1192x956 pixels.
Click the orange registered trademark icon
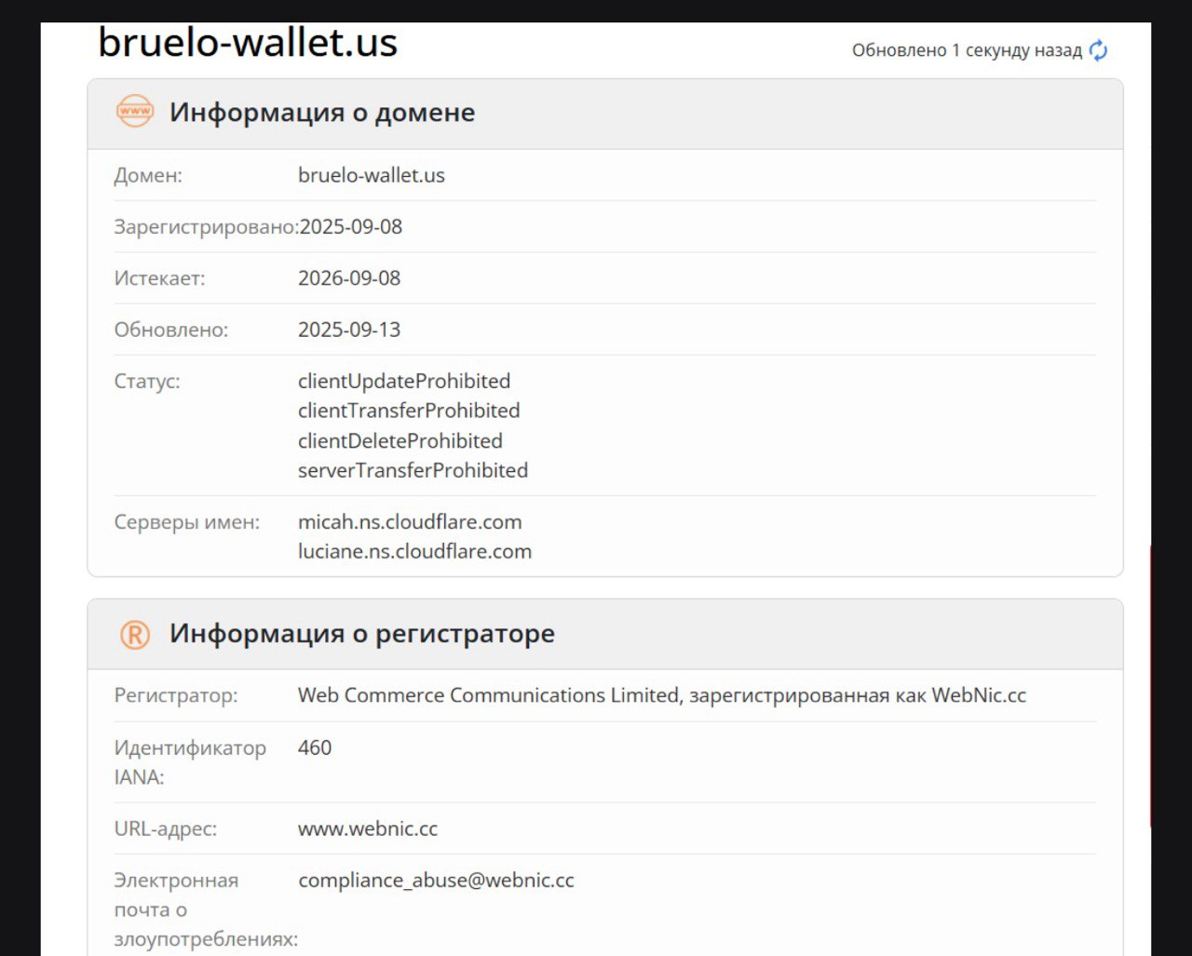click(x=135, y=635)
